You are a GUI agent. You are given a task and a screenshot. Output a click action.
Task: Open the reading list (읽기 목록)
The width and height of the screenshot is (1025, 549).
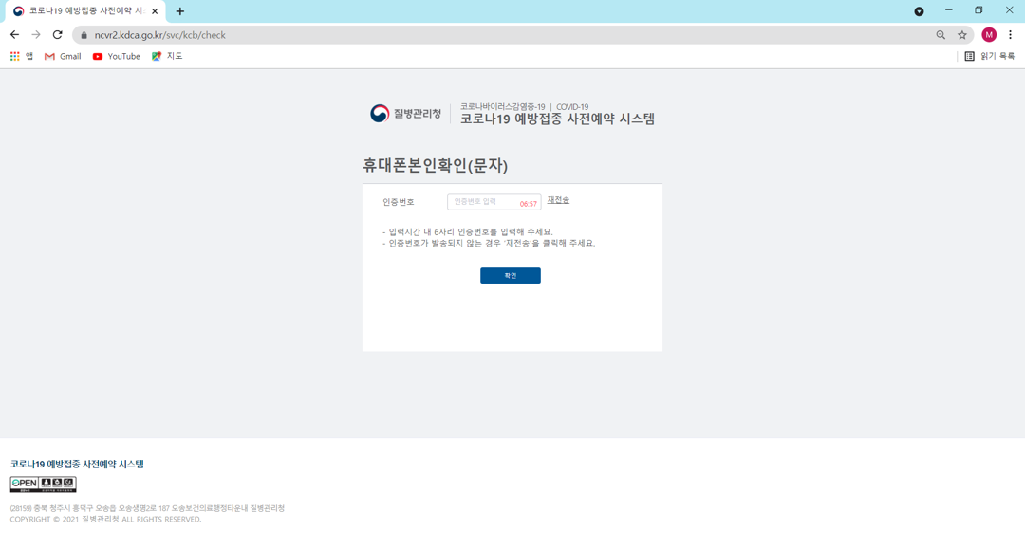990,56
